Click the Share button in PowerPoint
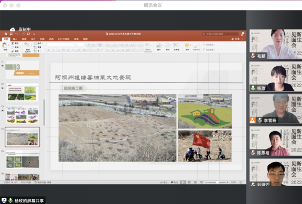 (x=235, y=39)
